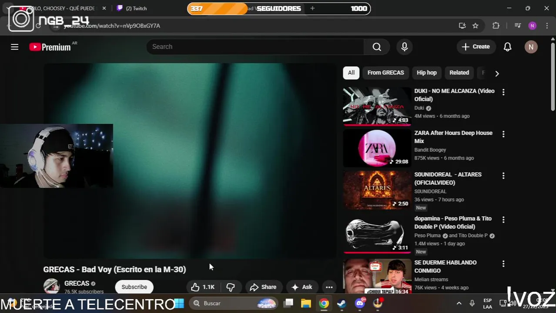Click the install/cast page icon in the address bar
The image size is (556, 313).
point(462,26)
